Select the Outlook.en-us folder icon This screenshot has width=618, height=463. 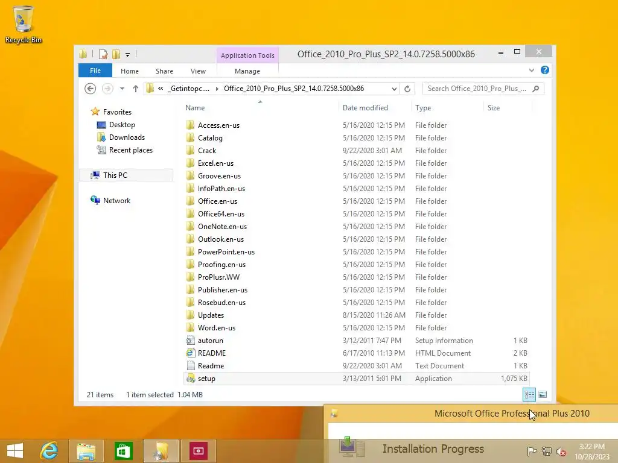190,239
